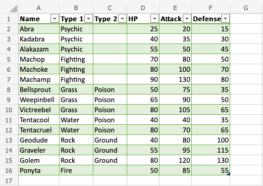The width and height of the screenshot is (263, 186).
Task: Select row 8 header
Action: 9,89
